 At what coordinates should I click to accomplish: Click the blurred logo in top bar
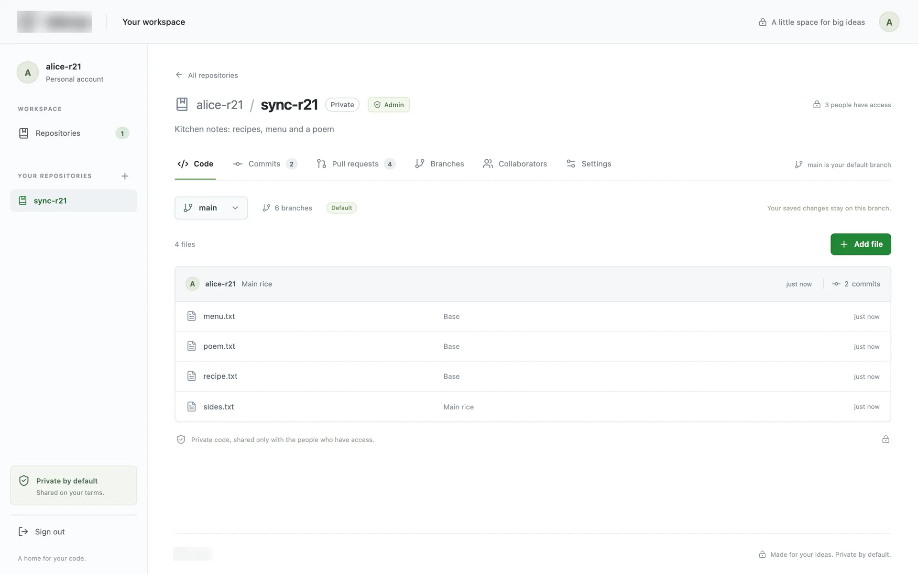pyautogui.click(x=55, y=22)
